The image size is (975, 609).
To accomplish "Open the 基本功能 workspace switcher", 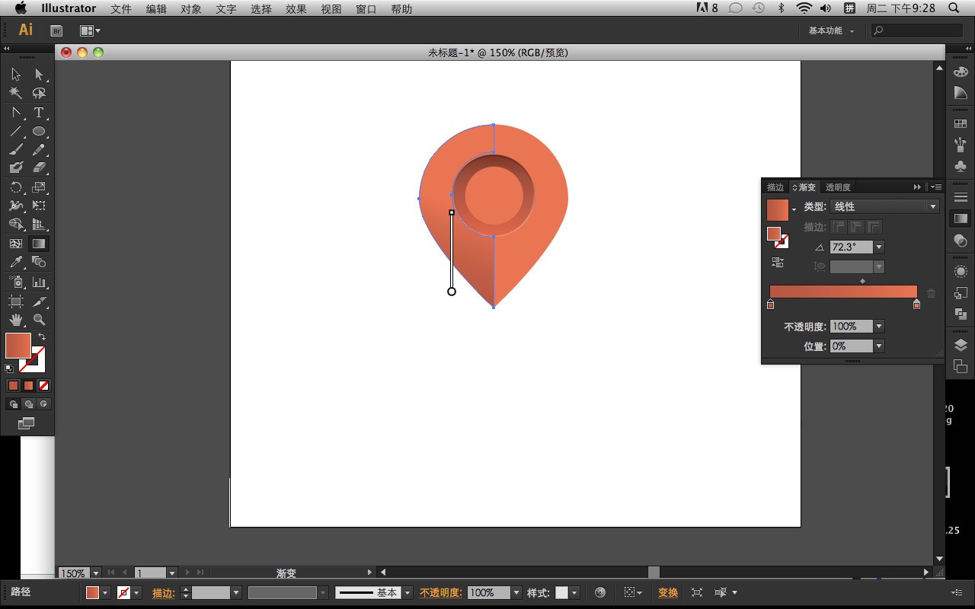I will click(831, 30).
